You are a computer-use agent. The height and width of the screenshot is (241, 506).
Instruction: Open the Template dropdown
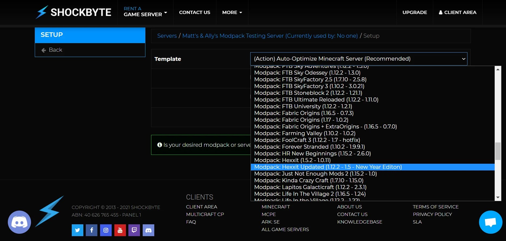pyautogui.click(x=359, y=59)
